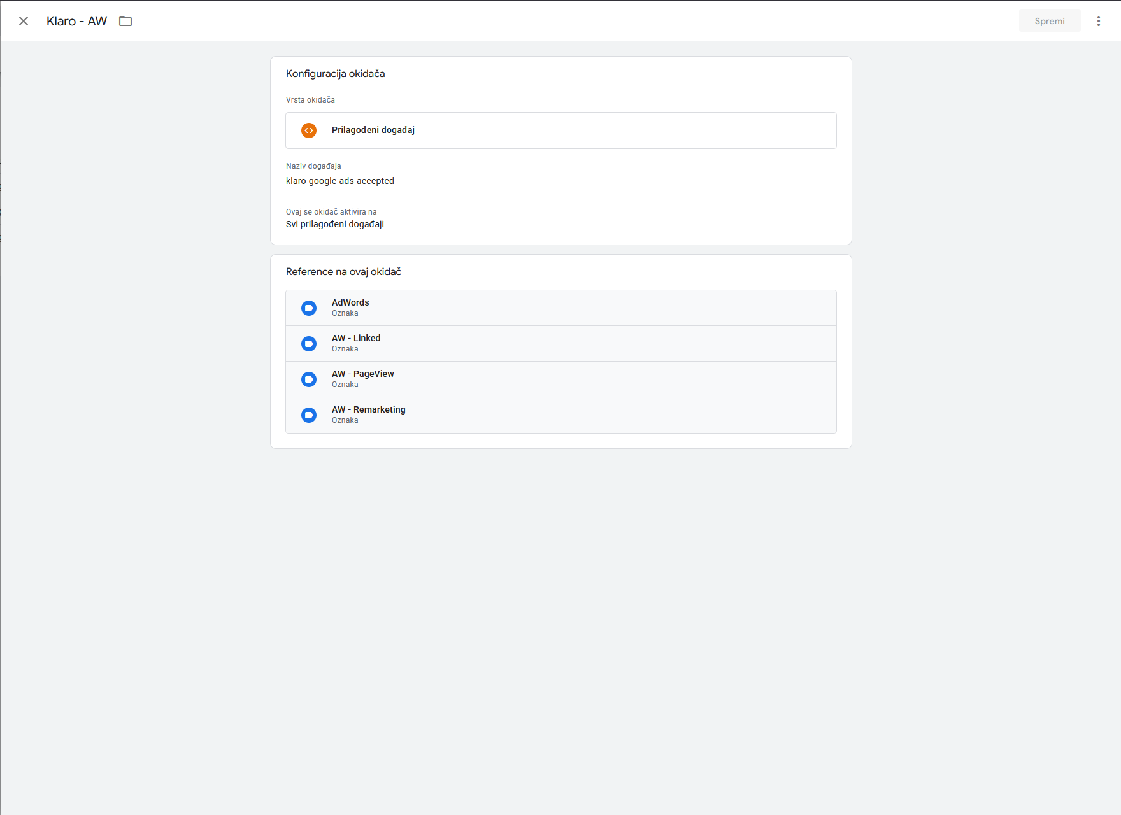Edit the trigger name Klaro - AW
This screenshot has width=1121, height=815.
[77, 21]
